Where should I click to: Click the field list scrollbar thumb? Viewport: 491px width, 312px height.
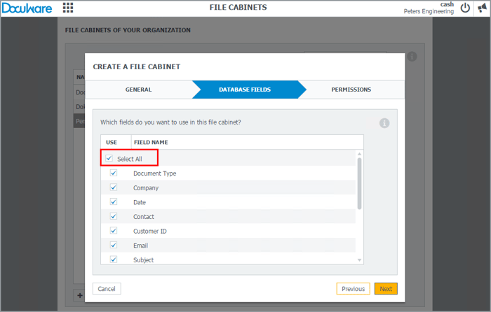click(360, 182)
